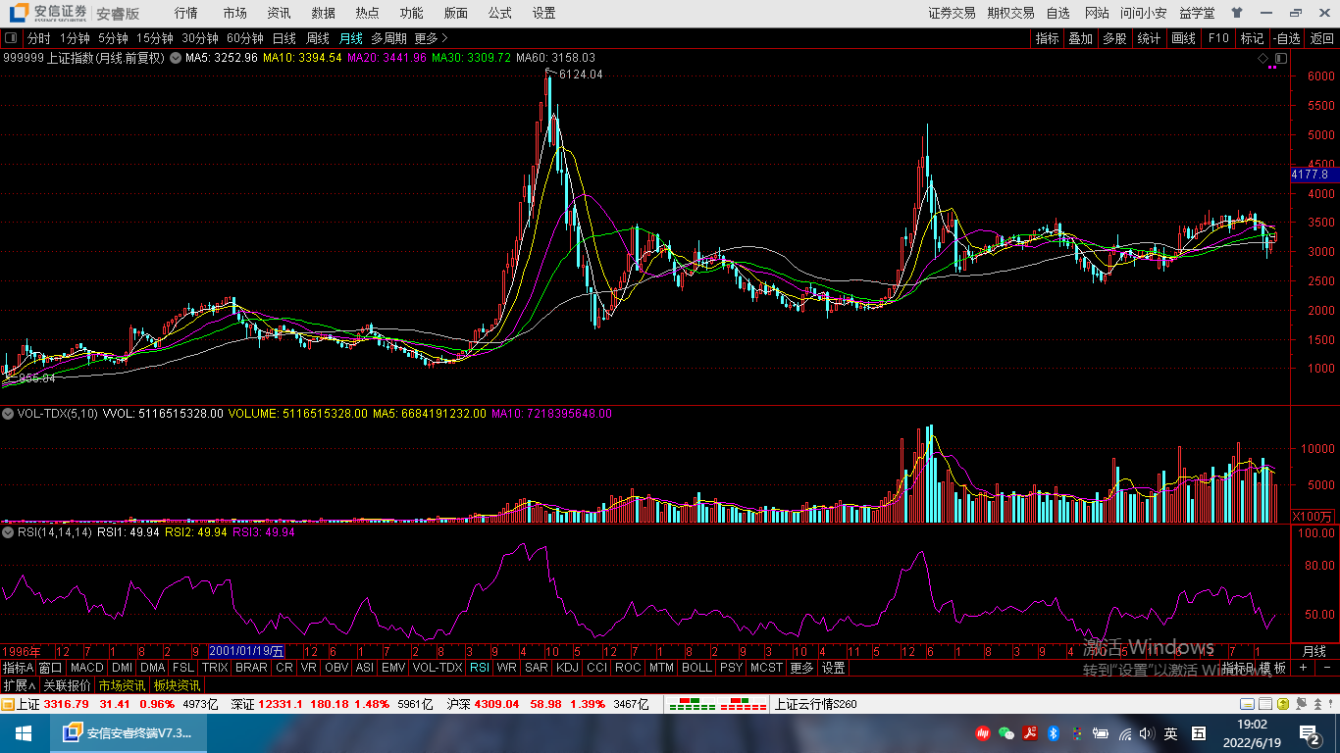
Task: Click the 2001/01/19/五 date marker
Action: point(246,651)
